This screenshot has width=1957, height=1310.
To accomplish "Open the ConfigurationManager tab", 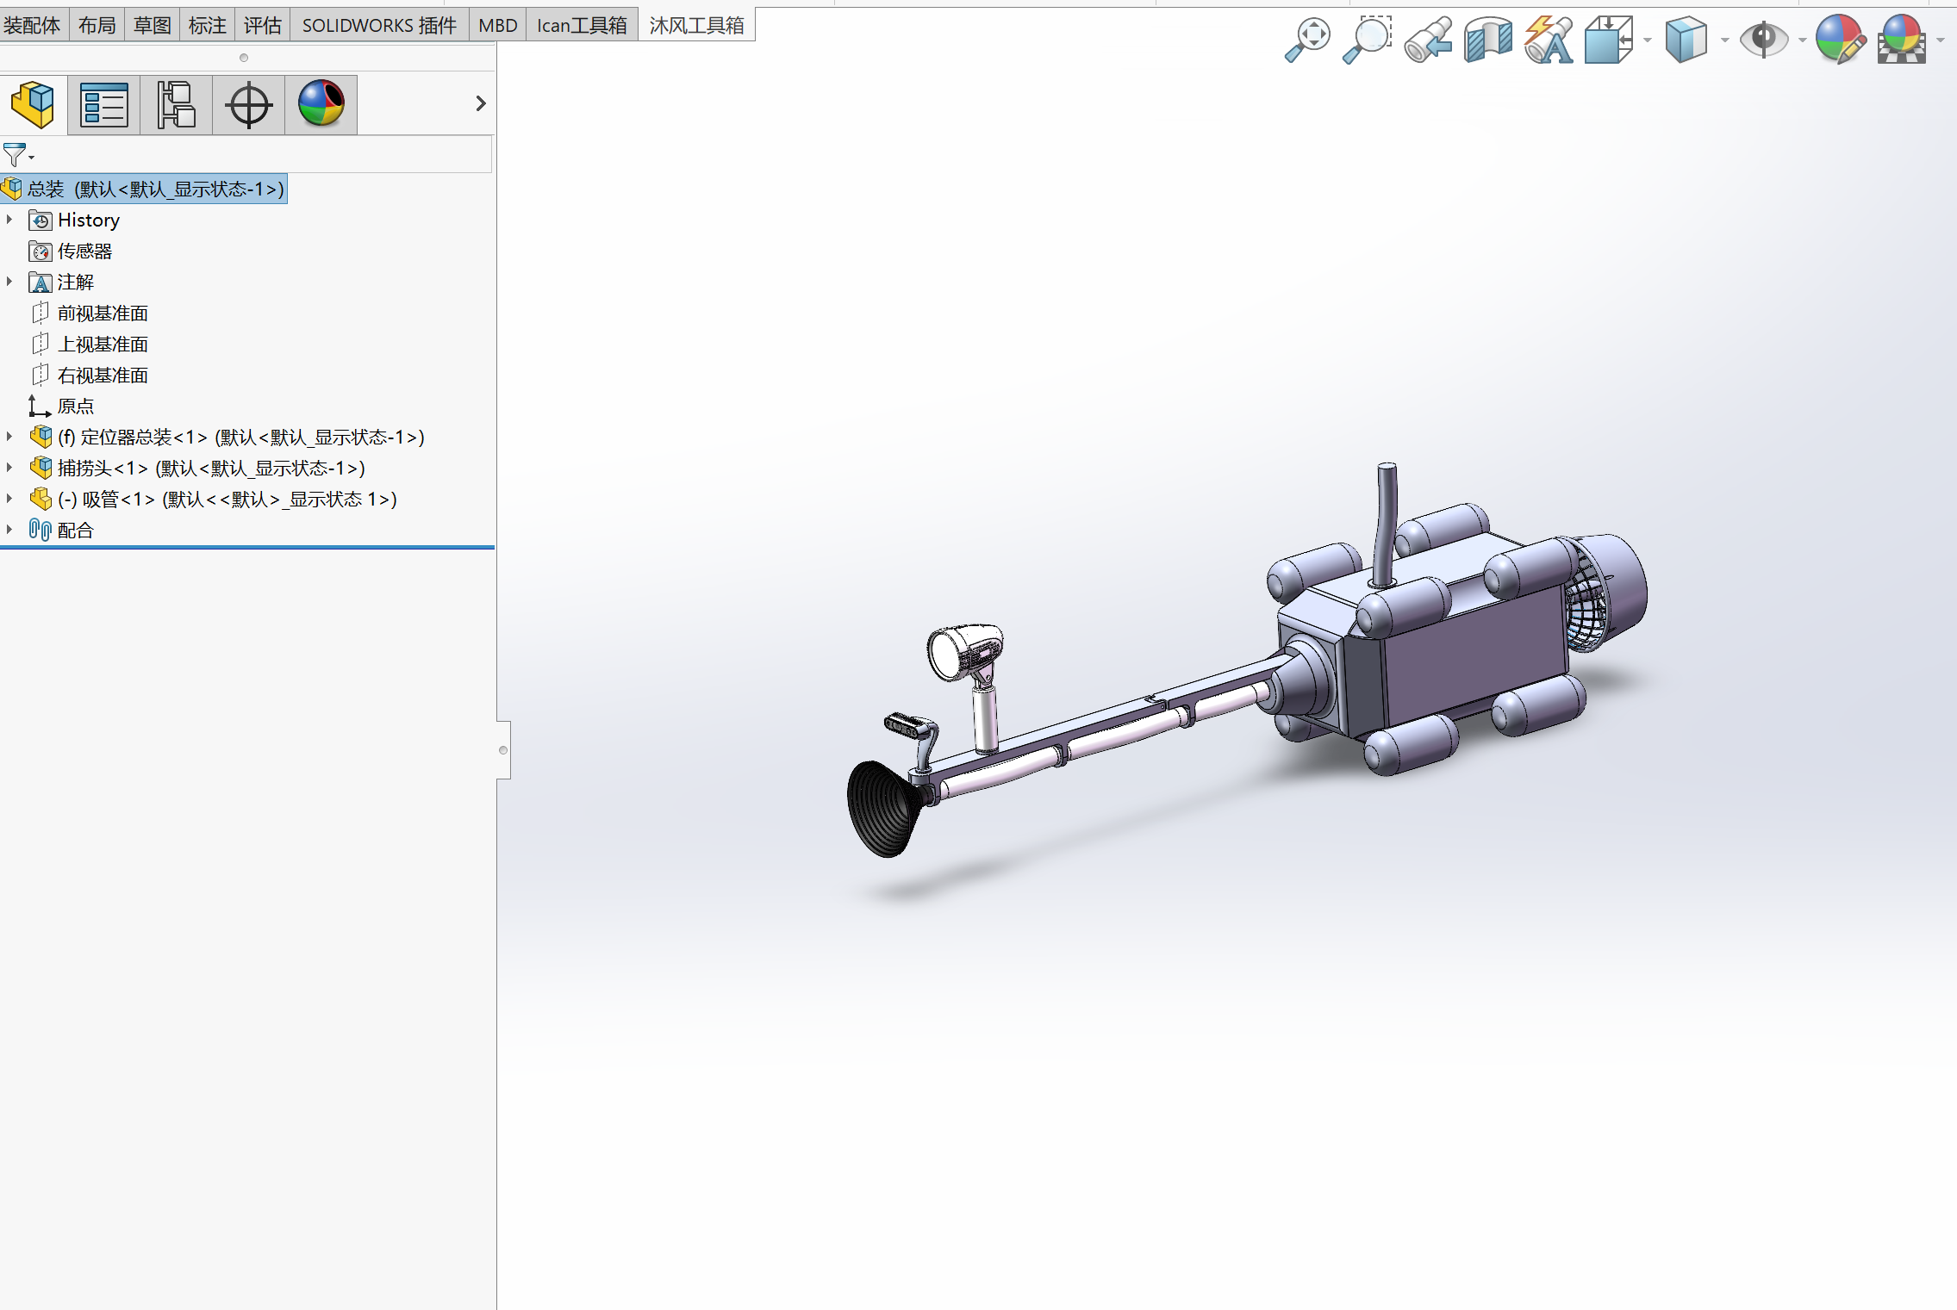I will point(177,104).
